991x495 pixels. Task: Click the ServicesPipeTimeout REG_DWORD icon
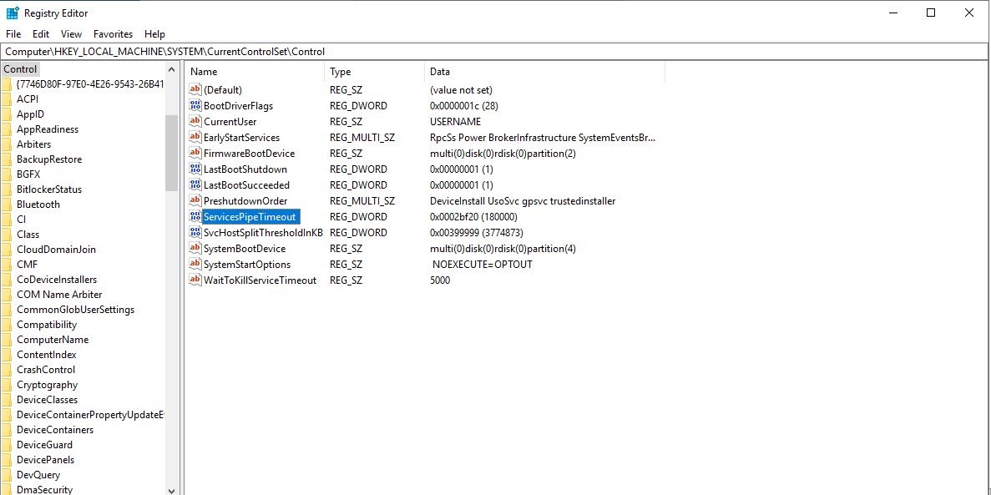point(195,216)
